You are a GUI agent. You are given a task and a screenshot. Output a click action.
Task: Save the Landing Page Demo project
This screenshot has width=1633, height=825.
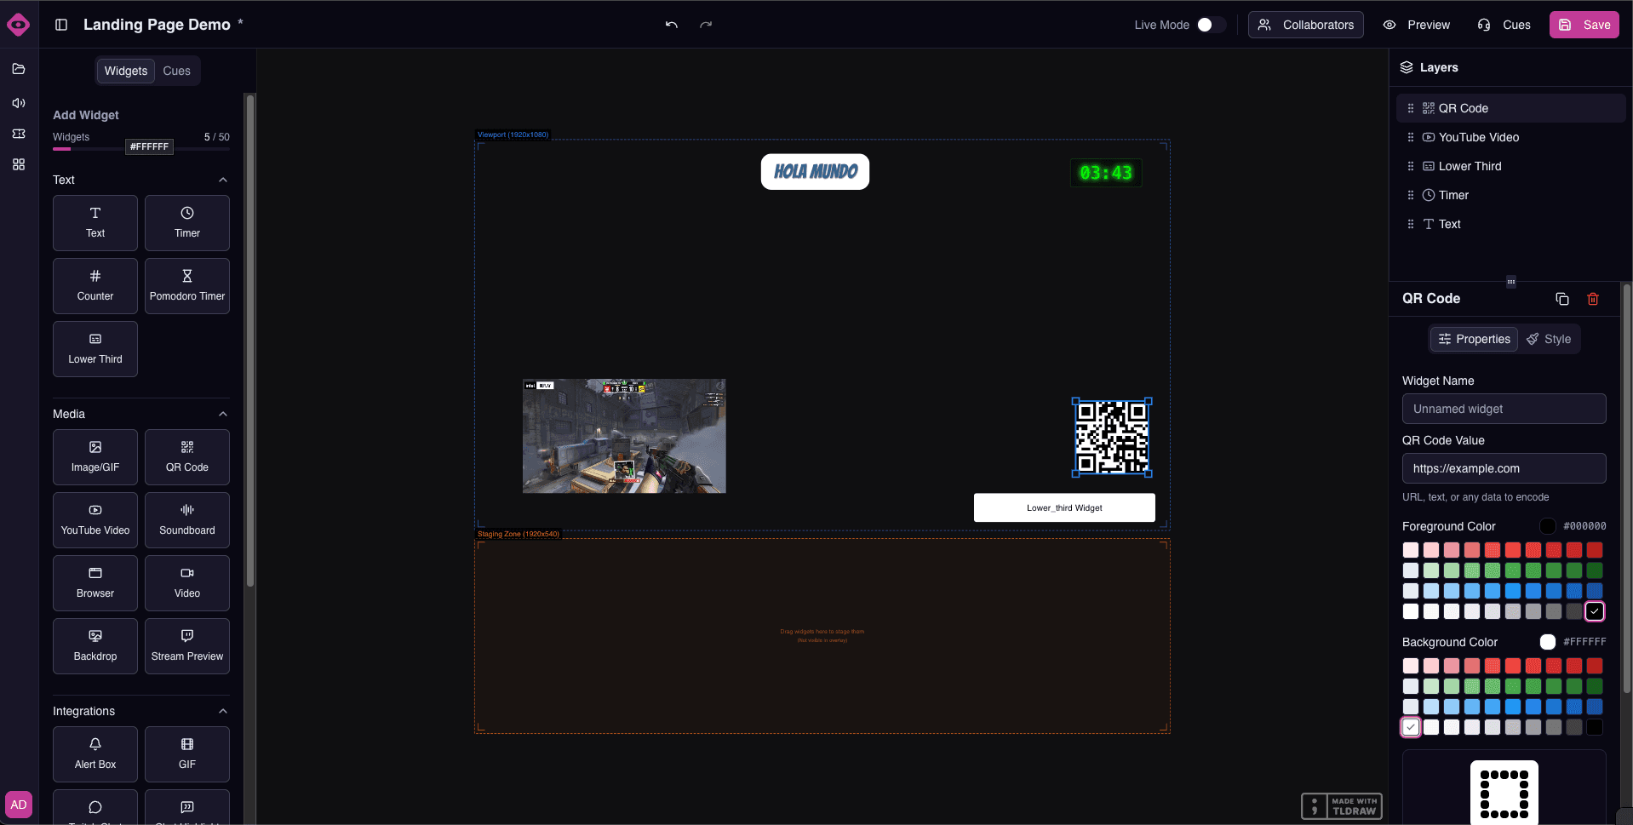tap(1584, 25)
